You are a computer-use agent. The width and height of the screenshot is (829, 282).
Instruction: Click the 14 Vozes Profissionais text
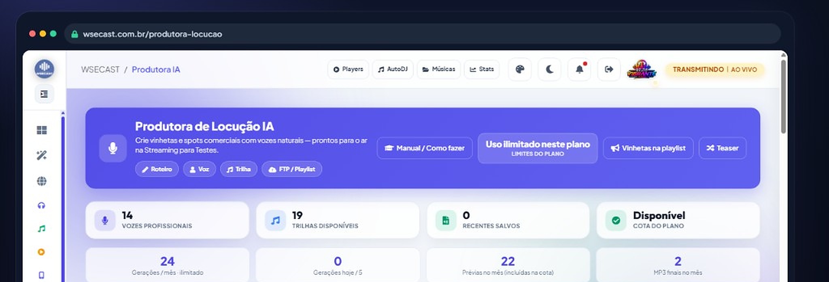click(157, 220)
